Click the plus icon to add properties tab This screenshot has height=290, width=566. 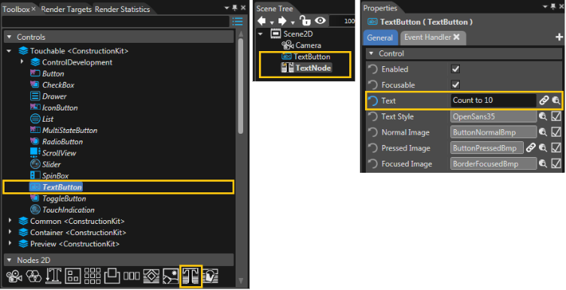(558, 37)
